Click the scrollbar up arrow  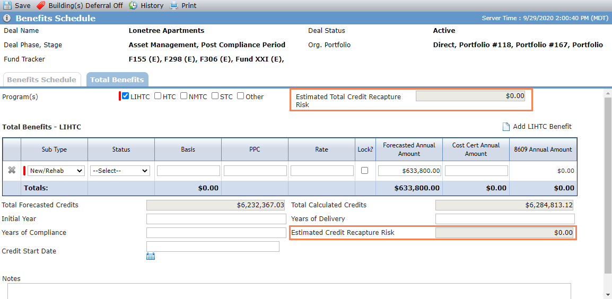tap(607, 93)
